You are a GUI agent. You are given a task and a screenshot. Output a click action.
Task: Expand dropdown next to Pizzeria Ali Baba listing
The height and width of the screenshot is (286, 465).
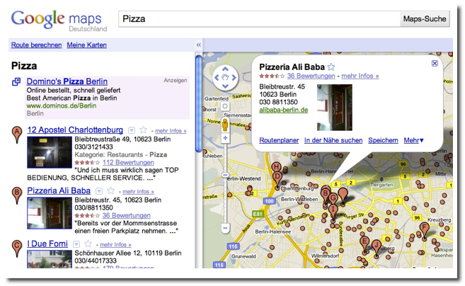(x=99, y=191)
